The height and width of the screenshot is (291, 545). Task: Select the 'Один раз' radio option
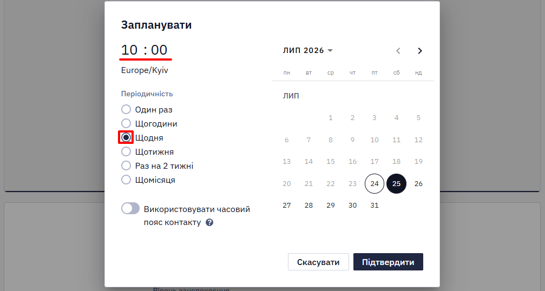pos(126,109)
